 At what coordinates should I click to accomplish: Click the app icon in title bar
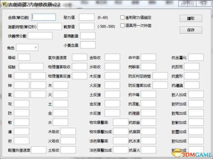4,4
